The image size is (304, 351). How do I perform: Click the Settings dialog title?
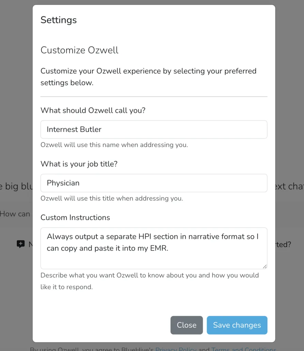pyautogui.click(x=58, y=20)
